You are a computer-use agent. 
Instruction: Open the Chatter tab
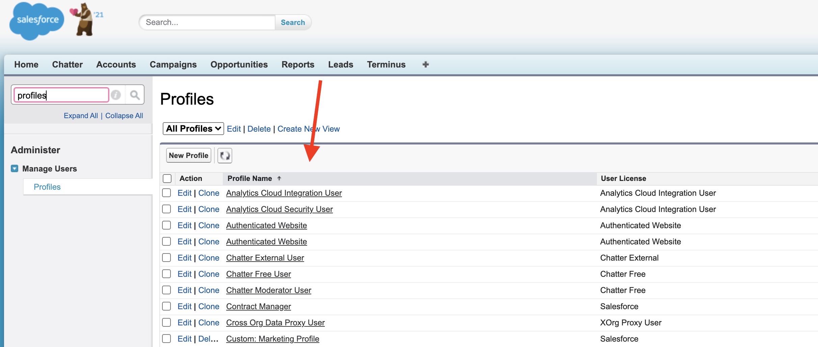[x=67, y=64]
